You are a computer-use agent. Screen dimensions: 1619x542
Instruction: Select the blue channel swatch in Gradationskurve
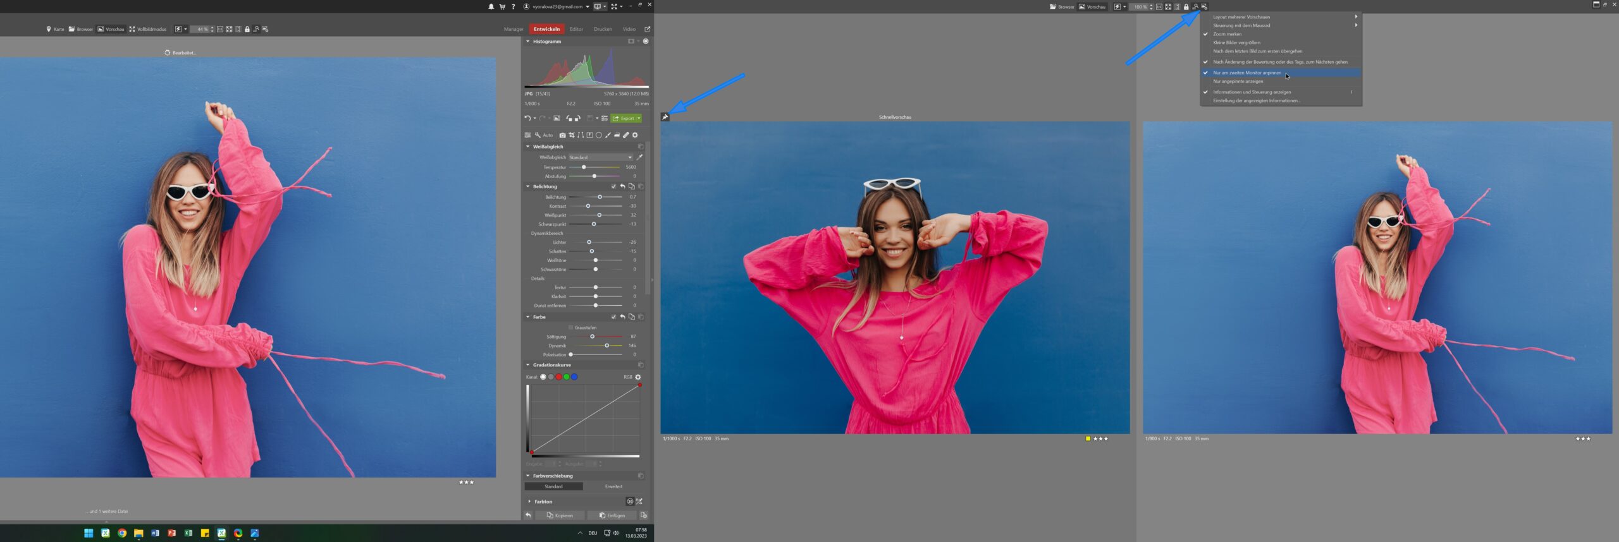574,377
